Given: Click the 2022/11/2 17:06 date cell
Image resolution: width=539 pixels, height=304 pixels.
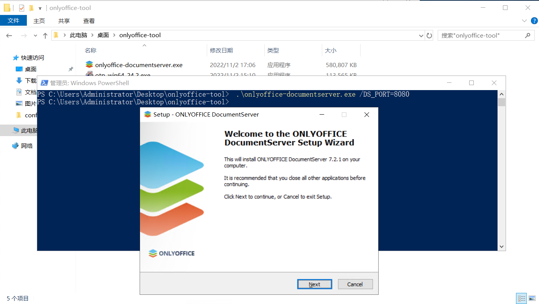Looking at the screenshot, I should tap(232, 65).
